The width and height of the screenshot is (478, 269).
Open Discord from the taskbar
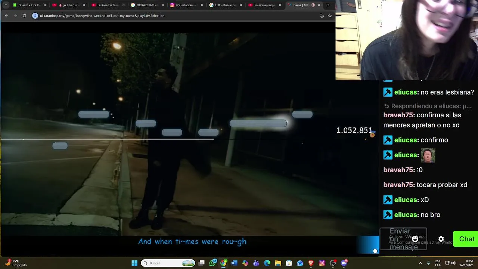pyautogui.click(x=344, y=263)
